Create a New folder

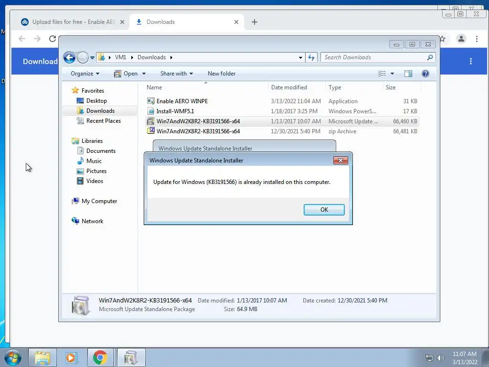coord(222,74)
